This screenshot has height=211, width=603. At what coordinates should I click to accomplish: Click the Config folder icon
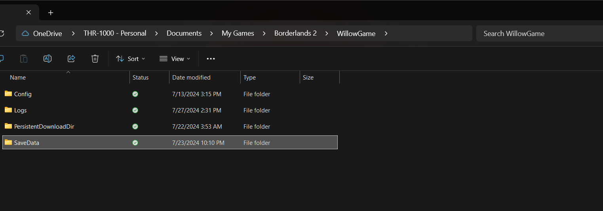pyautogui.click(x=8, y=94)
